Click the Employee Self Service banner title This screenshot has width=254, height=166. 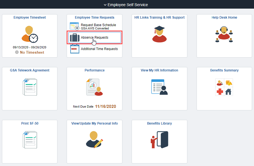pyautogui.click(x=128, y=5)
